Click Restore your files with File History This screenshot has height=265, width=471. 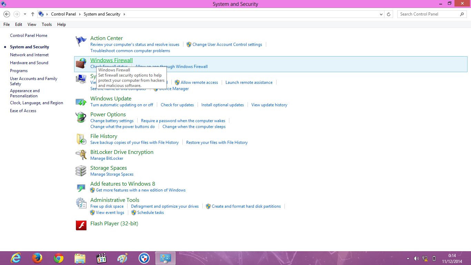(217, 143)
